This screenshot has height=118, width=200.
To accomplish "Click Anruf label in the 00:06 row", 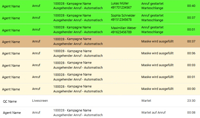I will click(36, 53).
